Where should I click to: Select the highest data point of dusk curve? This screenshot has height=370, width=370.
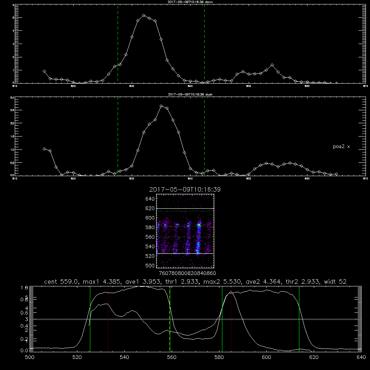pyautogui.click(x=161, y=106)
